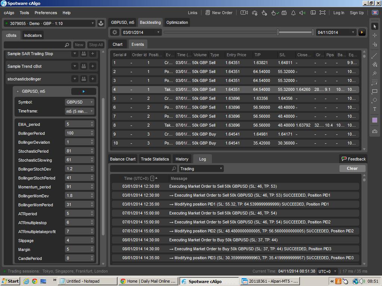Build the stochasticbollinger cBot
Screen dimensions: 382x286
[84, 79]
